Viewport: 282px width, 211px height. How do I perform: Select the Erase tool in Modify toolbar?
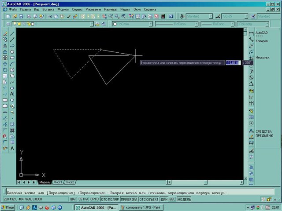[5, 33]
